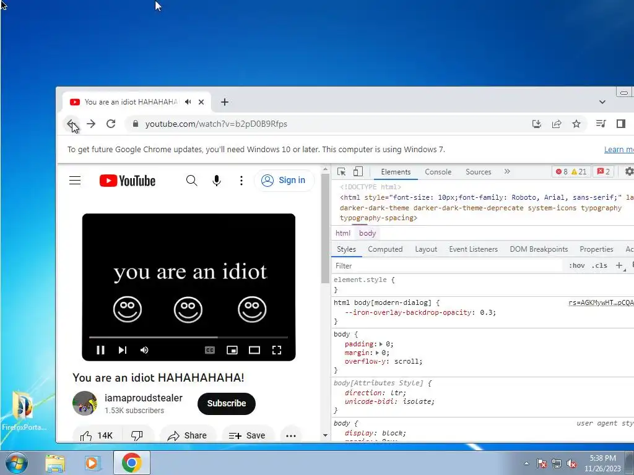The image size is (634, 475).
Task: Open the Layout pane tab
Action: point(426,249)
